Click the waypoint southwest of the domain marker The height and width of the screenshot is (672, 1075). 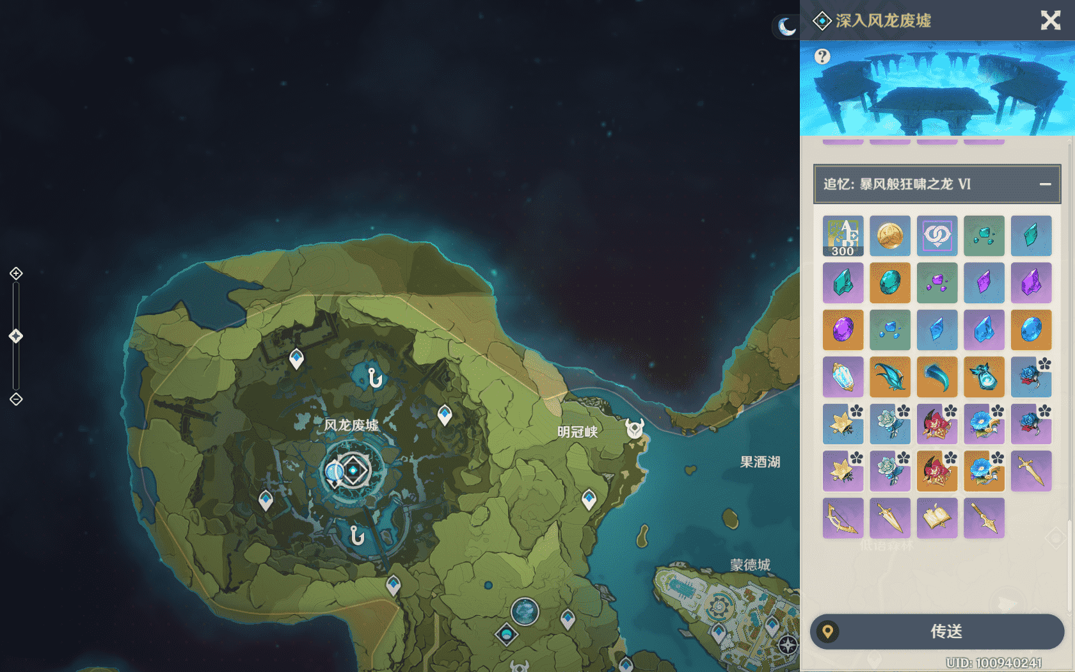(x=266, y=500)
